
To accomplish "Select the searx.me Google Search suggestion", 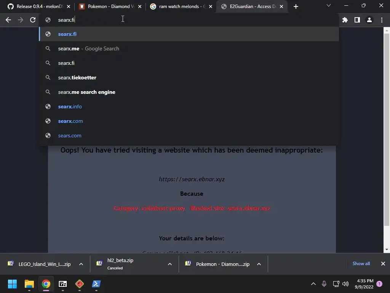I will point(189,48).
